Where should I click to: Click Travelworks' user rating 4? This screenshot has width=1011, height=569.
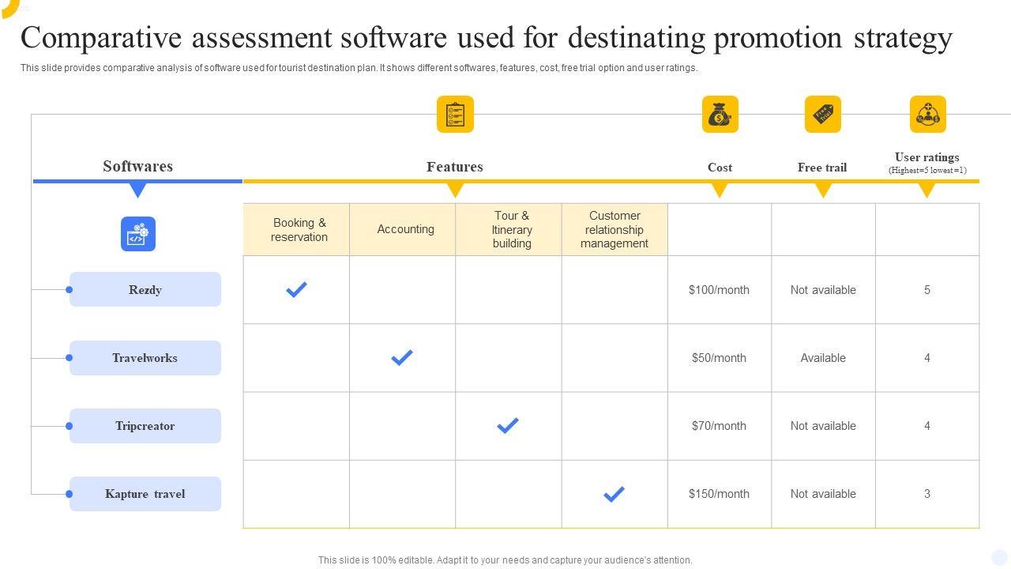click(x=927, y=358)
